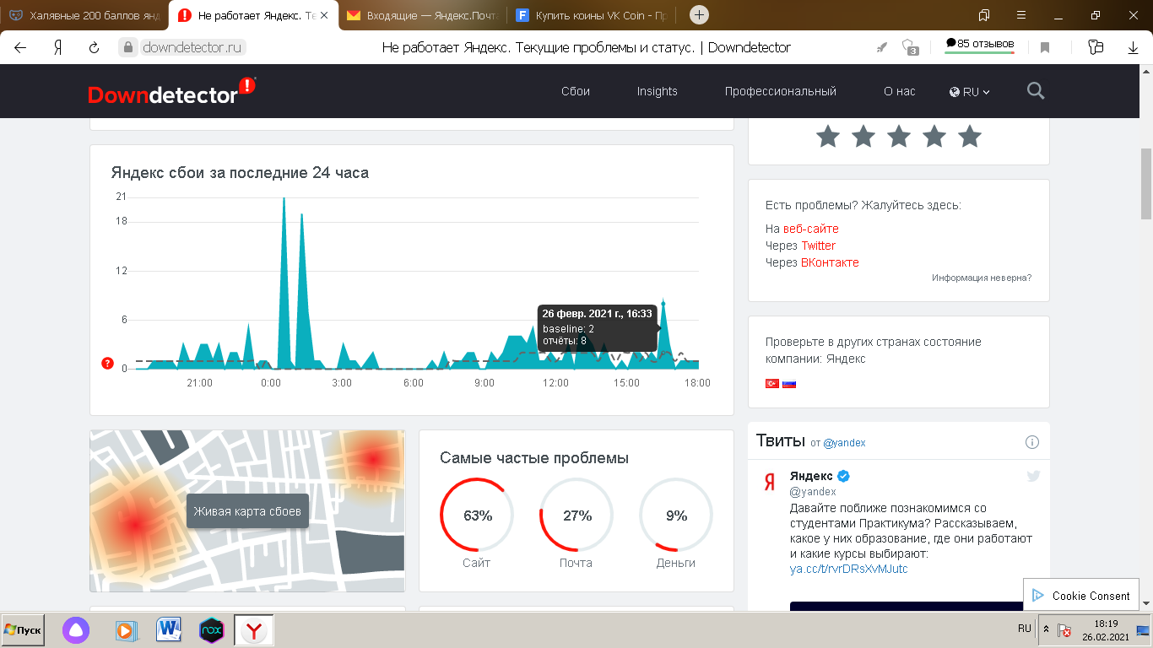
Task: Open the collections icon in the address bar
Action: coord(1096,47)
